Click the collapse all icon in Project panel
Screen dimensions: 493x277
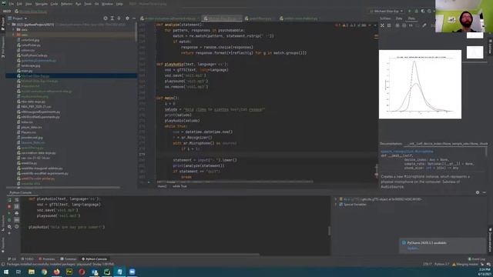(119, 18)
